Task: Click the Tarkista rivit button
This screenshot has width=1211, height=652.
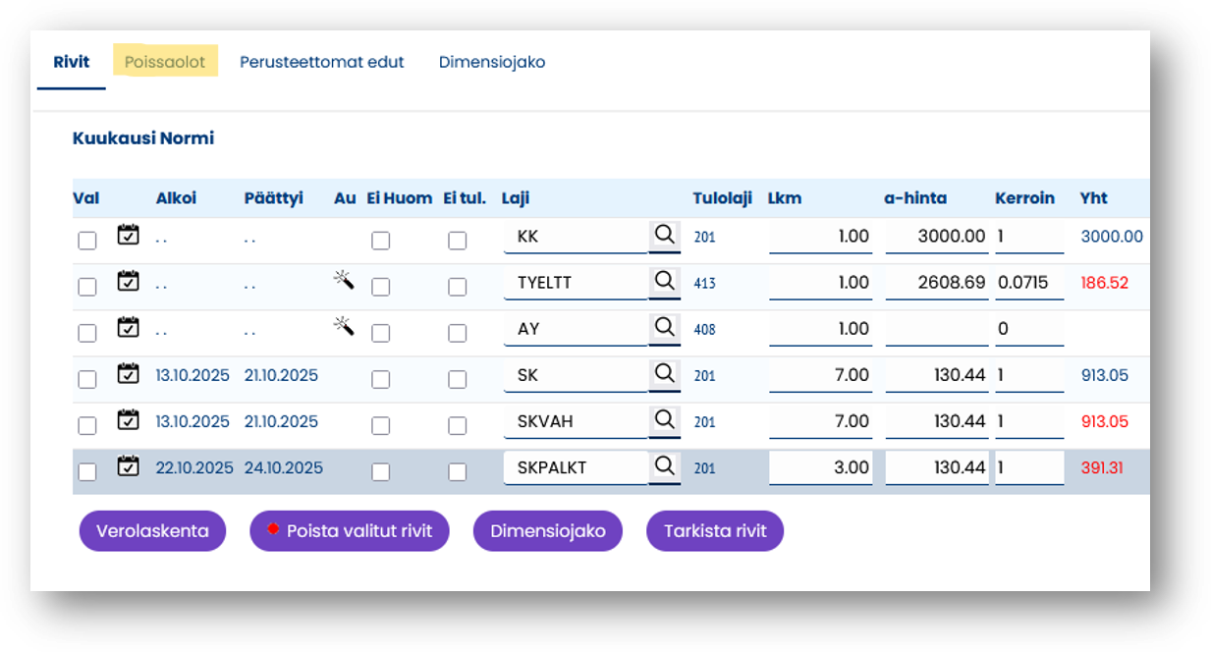Action: [714, 531]
